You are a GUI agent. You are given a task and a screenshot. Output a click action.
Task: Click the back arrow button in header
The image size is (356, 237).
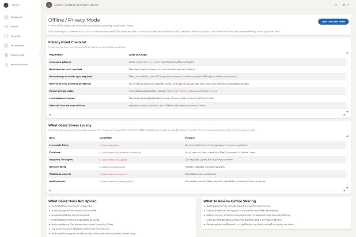49,5
